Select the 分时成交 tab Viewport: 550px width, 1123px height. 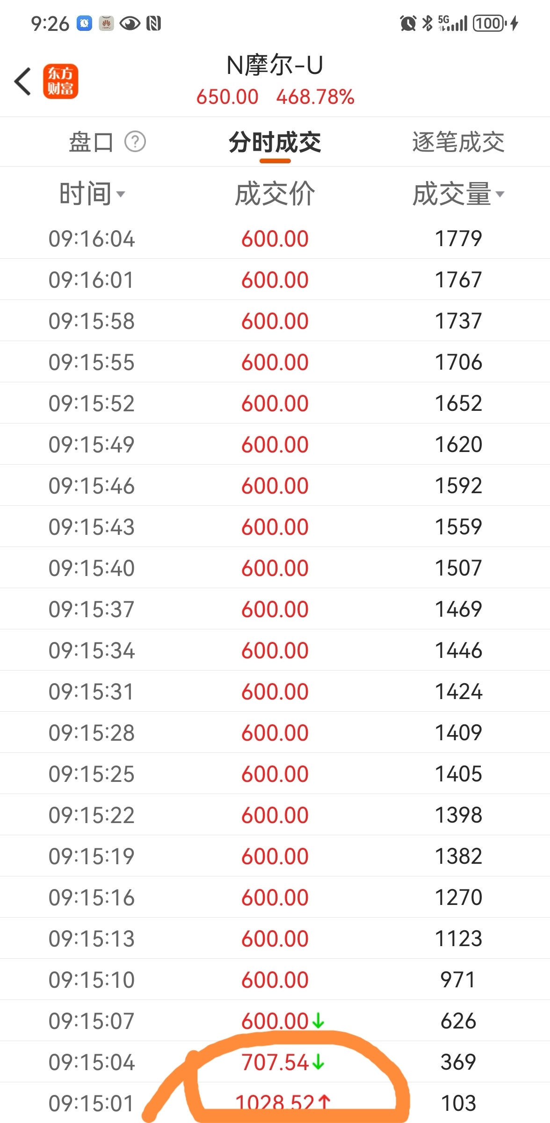pyautogui.click(x=275, y=142)
